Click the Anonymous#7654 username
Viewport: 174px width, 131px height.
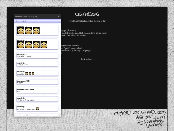coord(24,81)
